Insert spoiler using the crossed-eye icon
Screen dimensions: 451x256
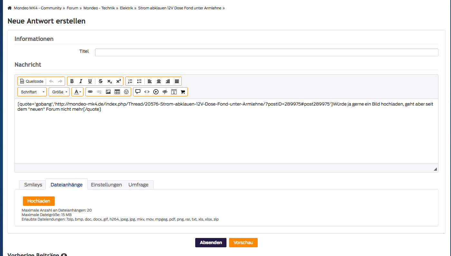[x=165, y=92]
